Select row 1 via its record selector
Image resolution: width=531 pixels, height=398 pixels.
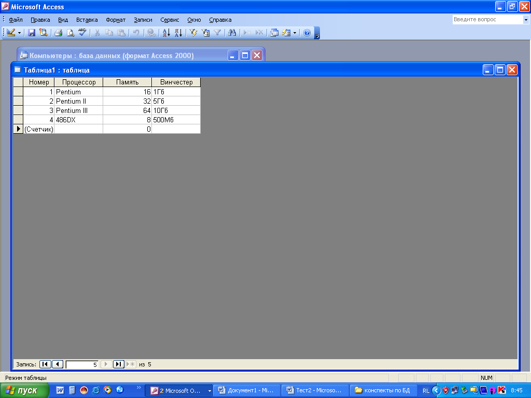tap(18, 92)
